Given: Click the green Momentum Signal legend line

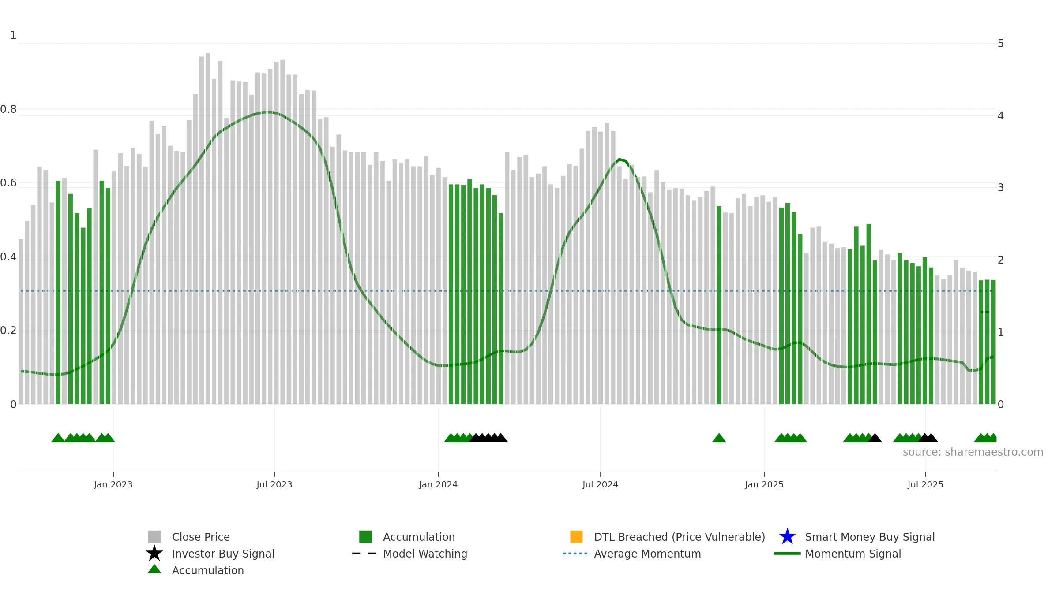Looking at the screenshot, I should click(x=787, y=554).
